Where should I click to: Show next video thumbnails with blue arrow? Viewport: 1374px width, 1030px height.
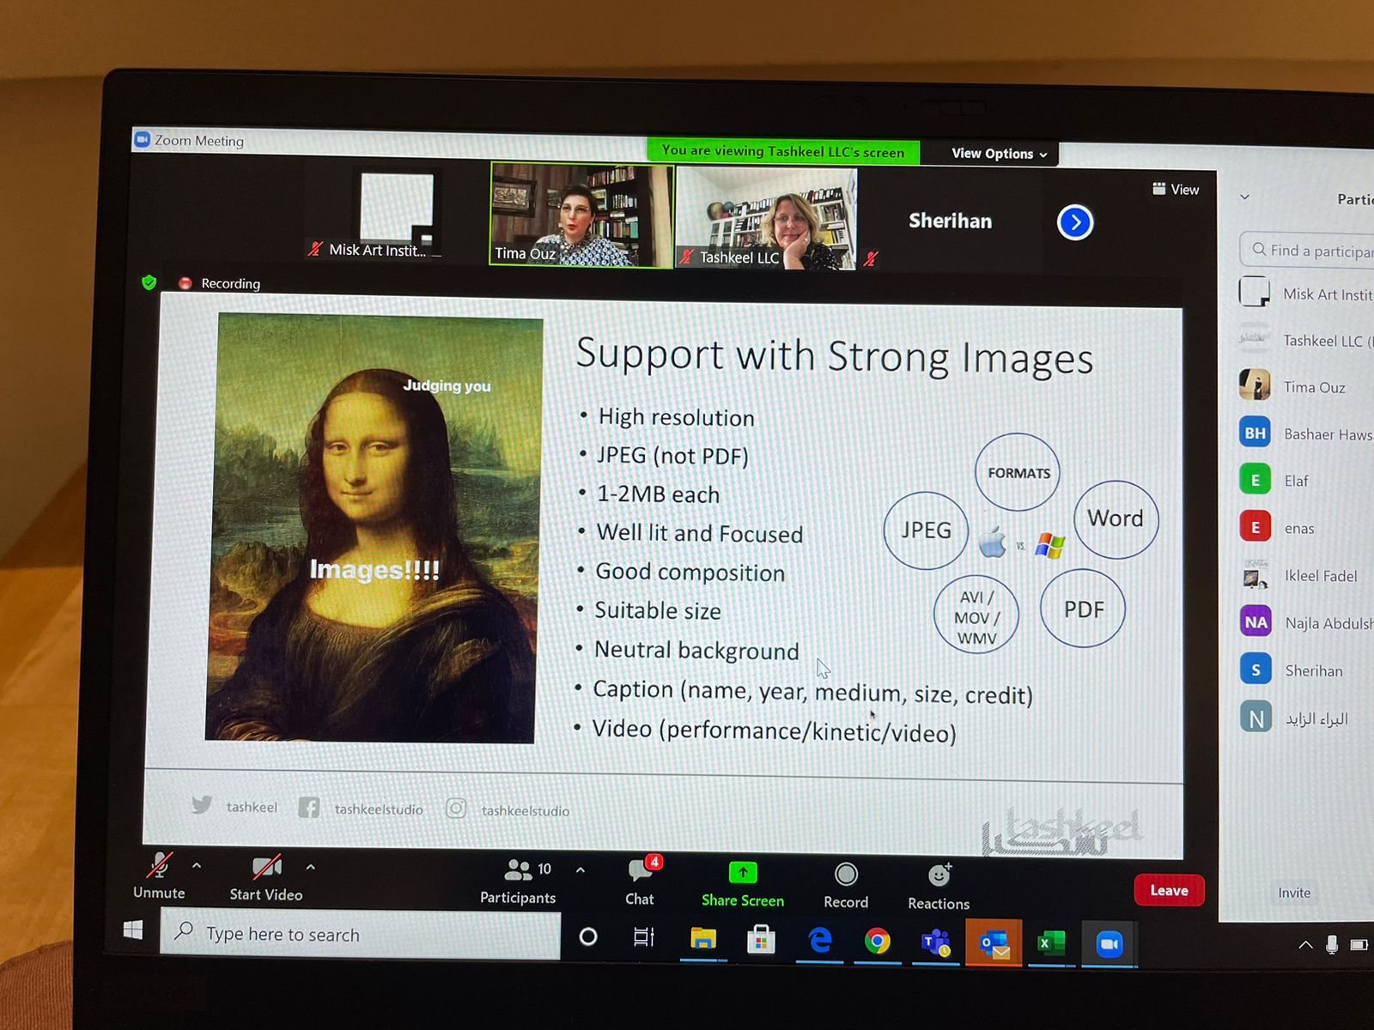tap(1075, 223)
